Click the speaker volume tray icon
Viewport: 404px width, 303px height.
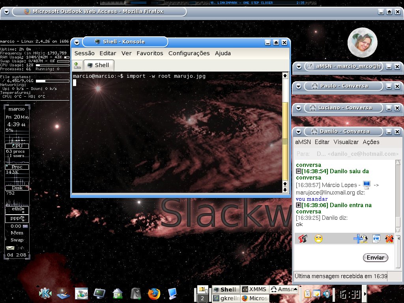(x=326, y=294)
